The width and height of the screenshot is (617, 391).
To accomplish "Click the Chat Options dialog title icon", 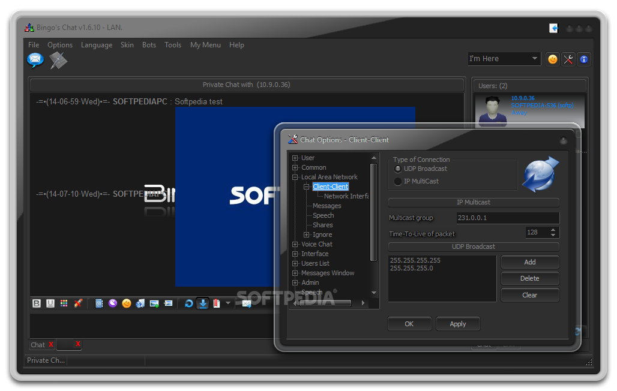I will (x=293, y=139).
